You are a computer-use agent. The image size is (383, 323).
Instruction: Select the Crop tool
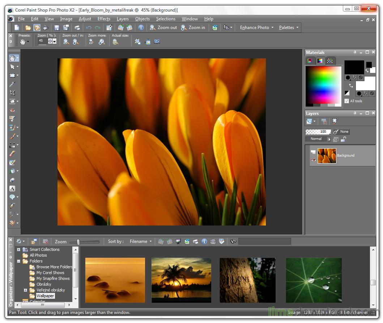12,92
